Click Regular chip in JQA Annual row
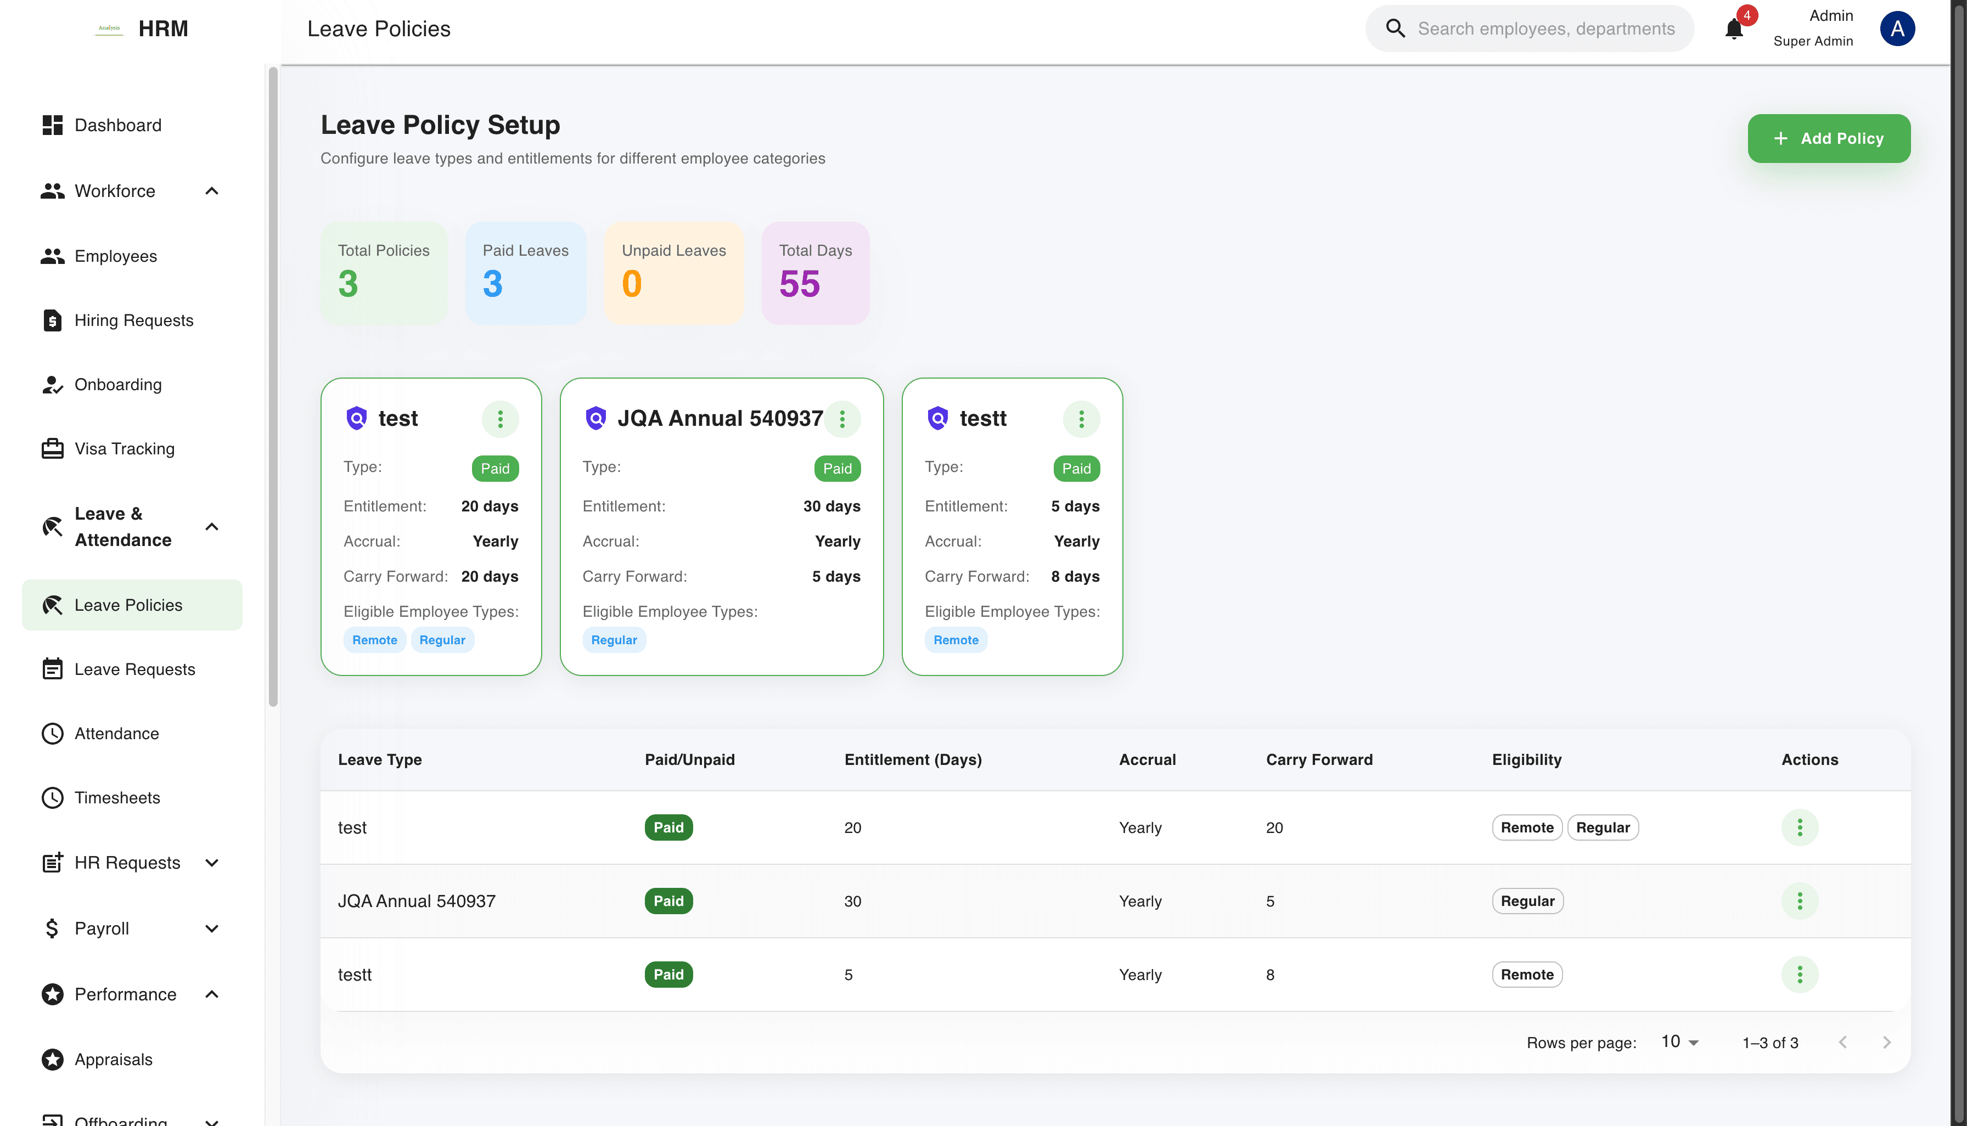The height and width of the screenshot is (1126, 1967). [x=1527, y=901]
